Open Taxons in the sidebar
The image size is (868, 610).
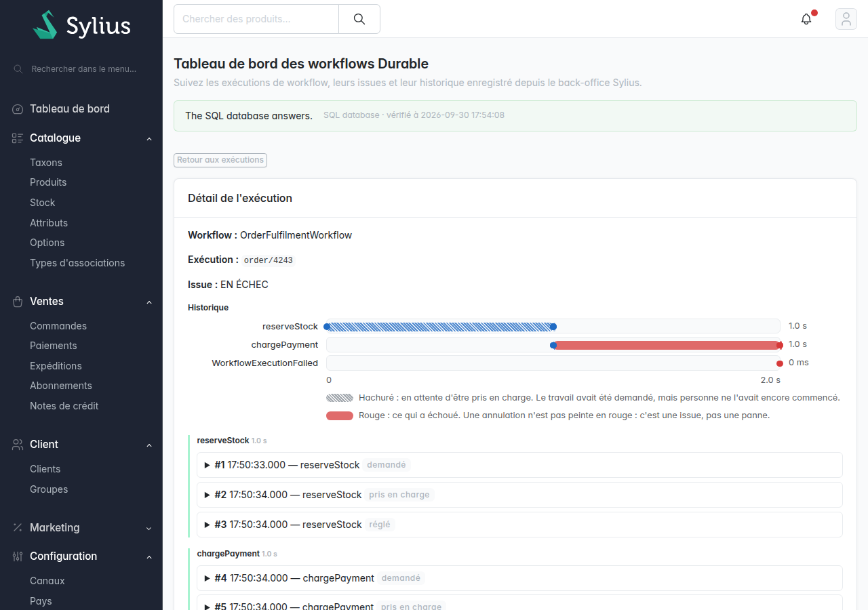pos(46,163)
